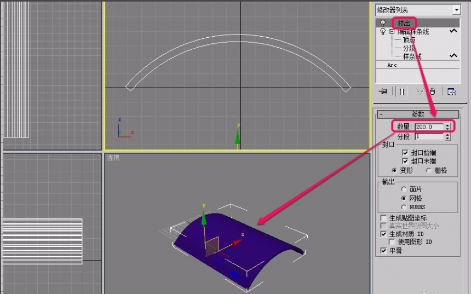Open the 修改器列表 dropdown

click(x=457, y=10)
